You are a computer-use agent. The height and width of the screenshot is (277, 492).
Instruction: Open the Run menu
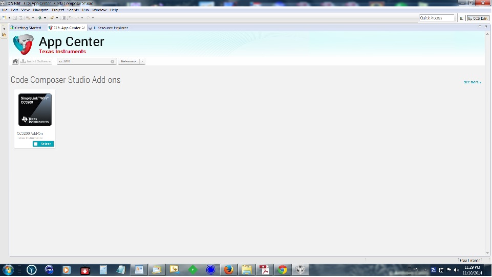pyautogui.click(x=85, y=10)
